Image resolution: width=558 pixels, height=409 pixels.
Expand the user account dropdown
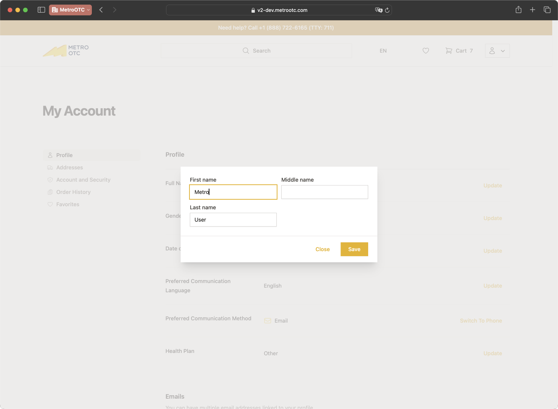[497, 51]
